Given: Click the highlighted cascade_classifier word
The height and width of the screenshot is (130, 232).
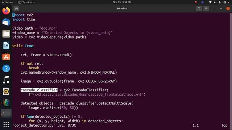Looking at the screenshot, I should [39, 90].
